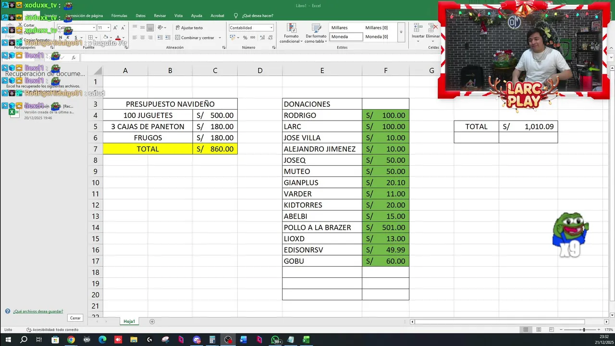Increase indent in the Alineación group

coord(167,37)
